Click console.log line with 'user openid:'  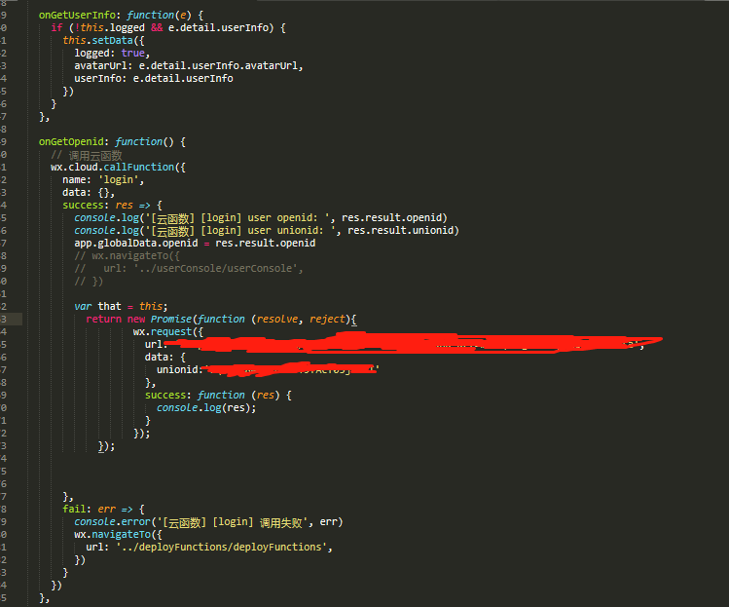tap(261, 218)
